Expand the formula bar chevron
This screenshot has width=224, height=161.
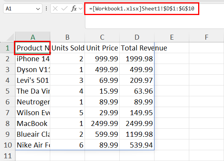pyautogui.click(x=81, y=9)
